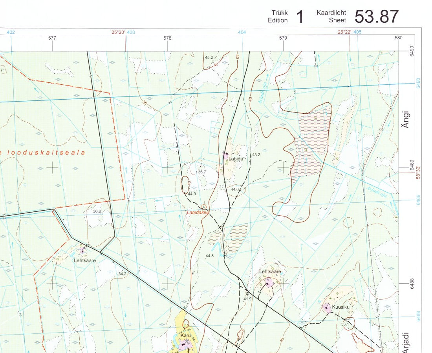Viewport: 432px width, 353px height.
Task: Click the Edition number 1 in the header
Action: (x=300, y=17)
